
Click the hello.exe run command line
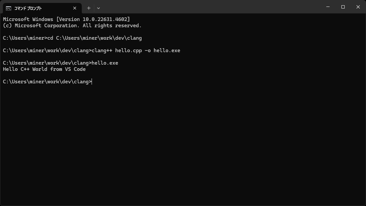point(105,63)
